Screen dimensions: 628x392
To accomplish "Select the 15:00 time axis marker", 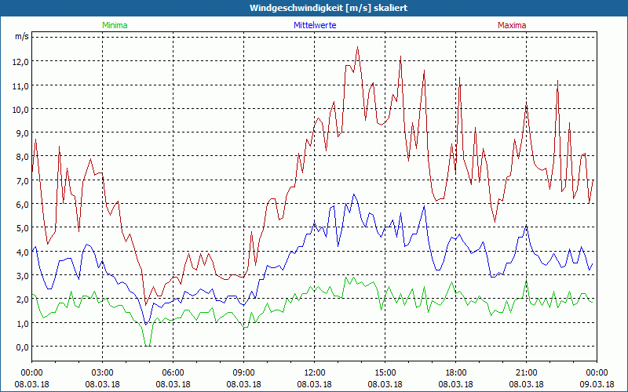I will (385, 372).
